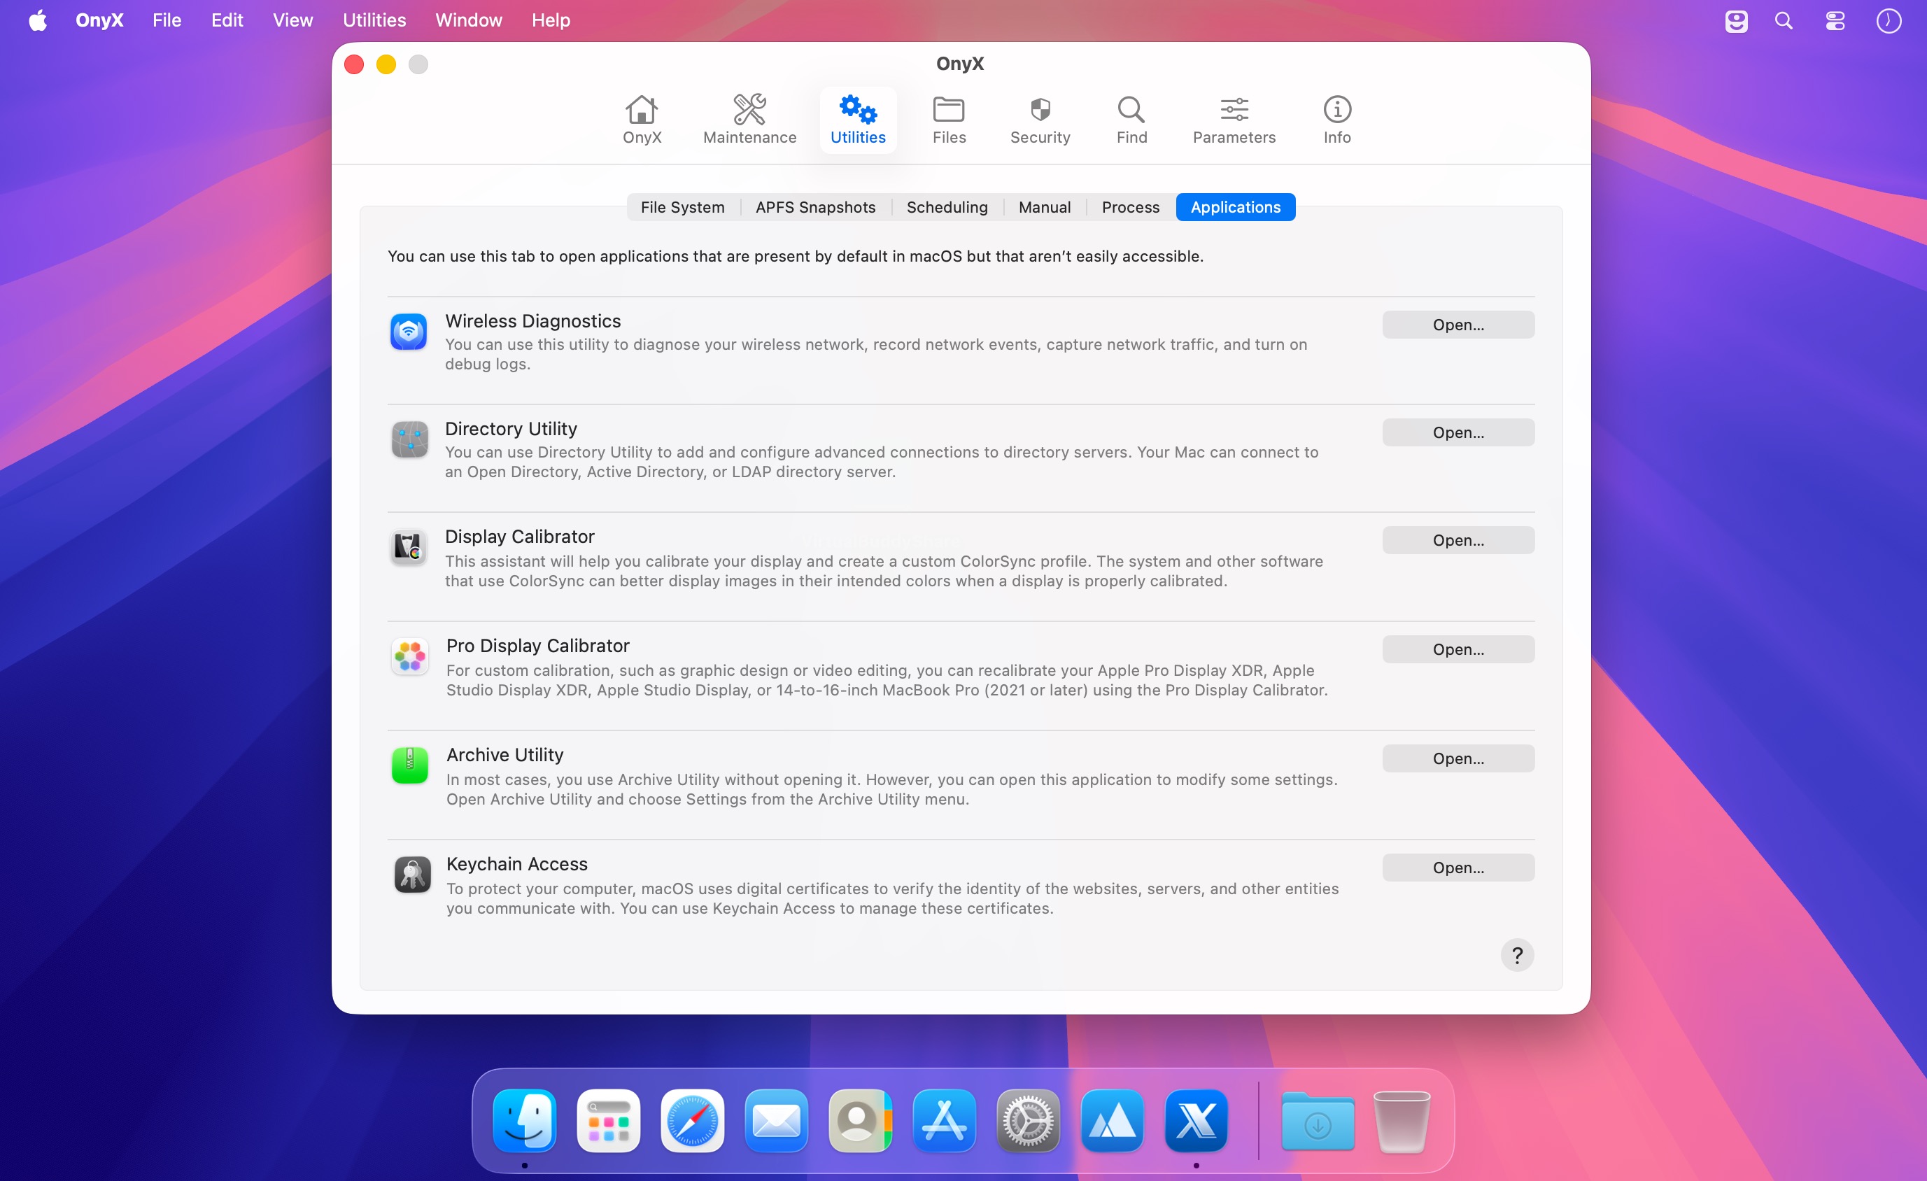Open Archive Utility with its Open button
Screen dimensions: 1927x1181
[x=1457, y=758]
